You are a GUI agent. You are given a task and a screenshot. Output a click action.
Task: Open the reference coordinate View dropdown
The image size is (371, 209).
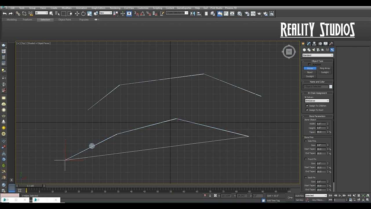tap(106, 13)
